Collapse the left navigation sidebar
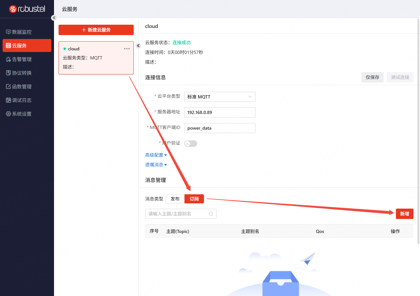This screenshot has height=296, width=420. pyautogui.click(x=54, y=18)
